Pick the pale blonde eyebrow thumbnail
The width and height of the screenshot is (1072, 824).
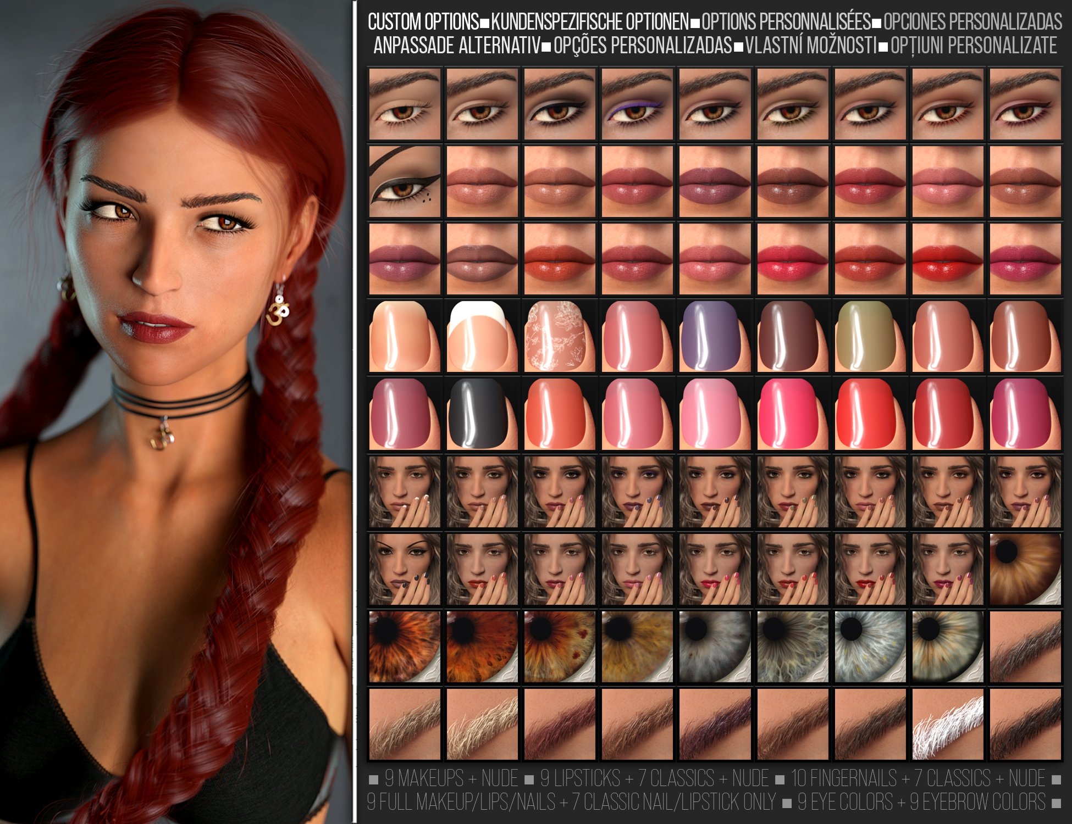pyautogui.click(x=482, y=724)
